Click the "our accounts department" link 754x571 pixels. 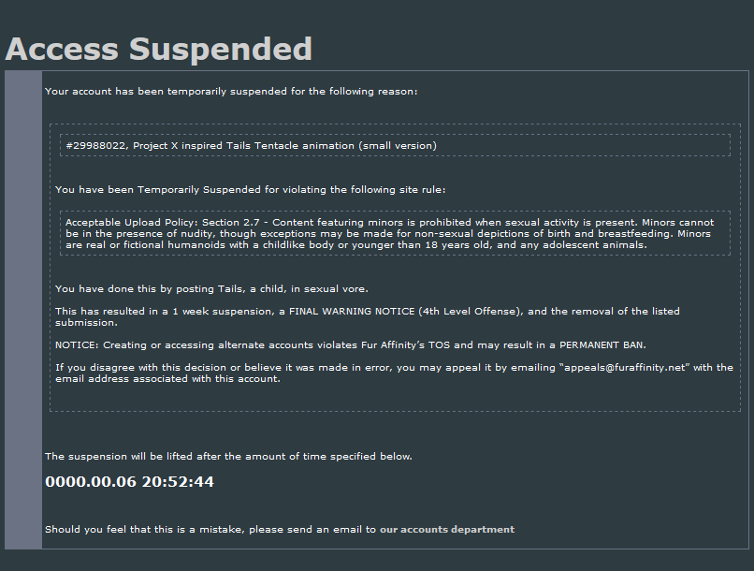(x=447, y=530)
